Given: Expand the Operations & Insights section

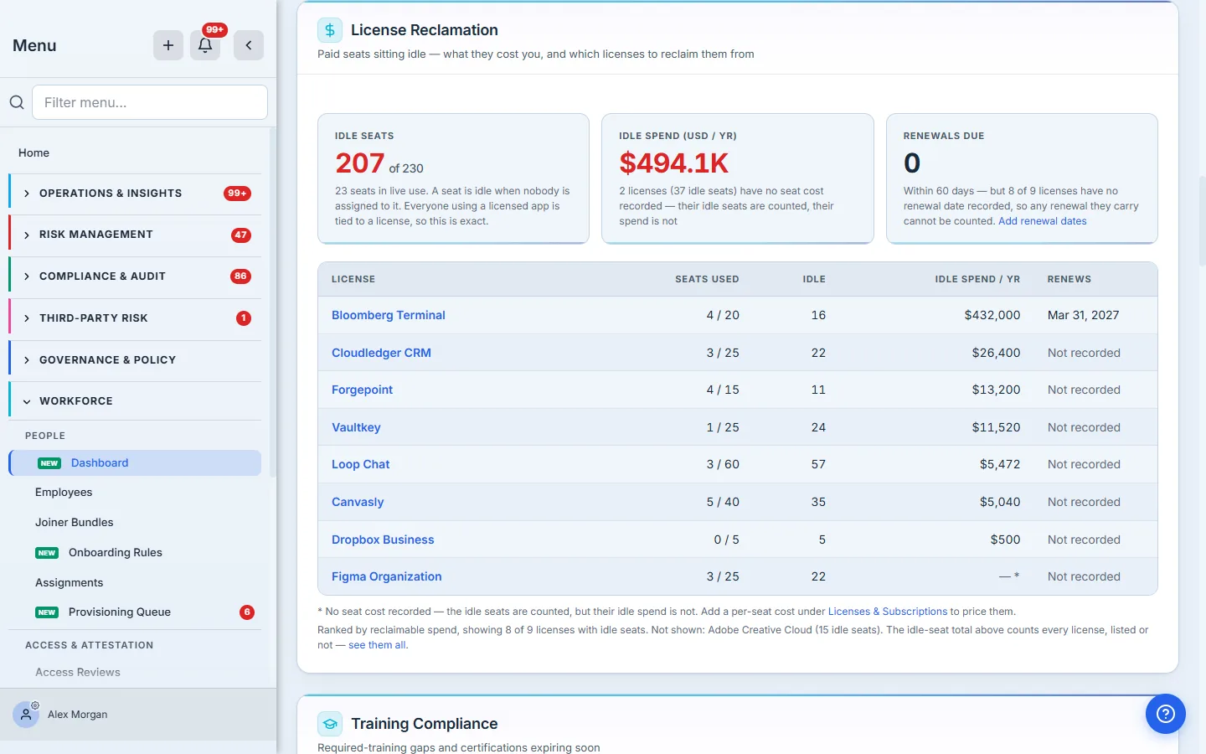Looking at the screenshot, I should click(x=136, y=194).
